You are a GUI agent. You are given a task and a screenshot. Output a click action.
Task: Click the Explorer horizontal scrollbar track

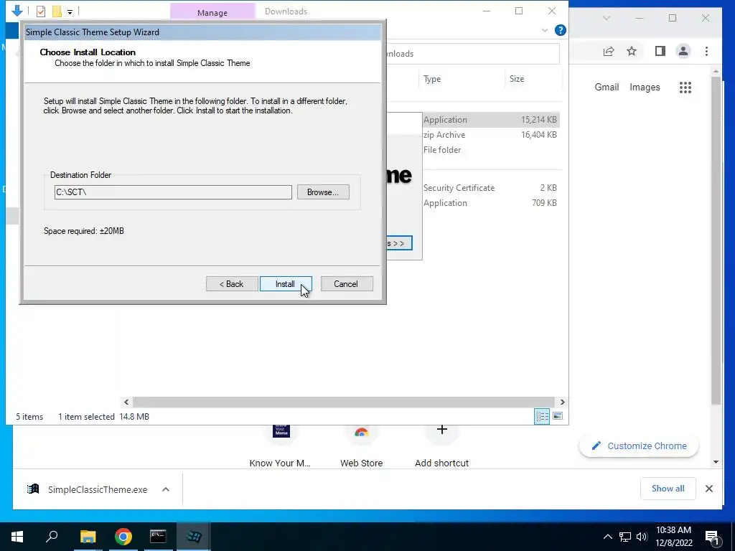tap(345, 402)
